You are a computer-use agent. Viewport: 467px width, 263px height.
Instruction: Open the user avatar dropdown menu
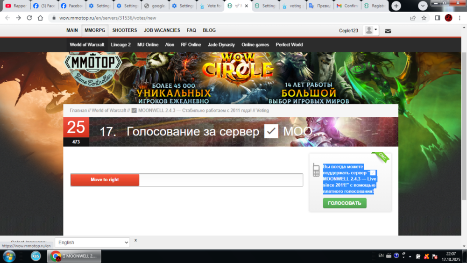click(371, 30)
